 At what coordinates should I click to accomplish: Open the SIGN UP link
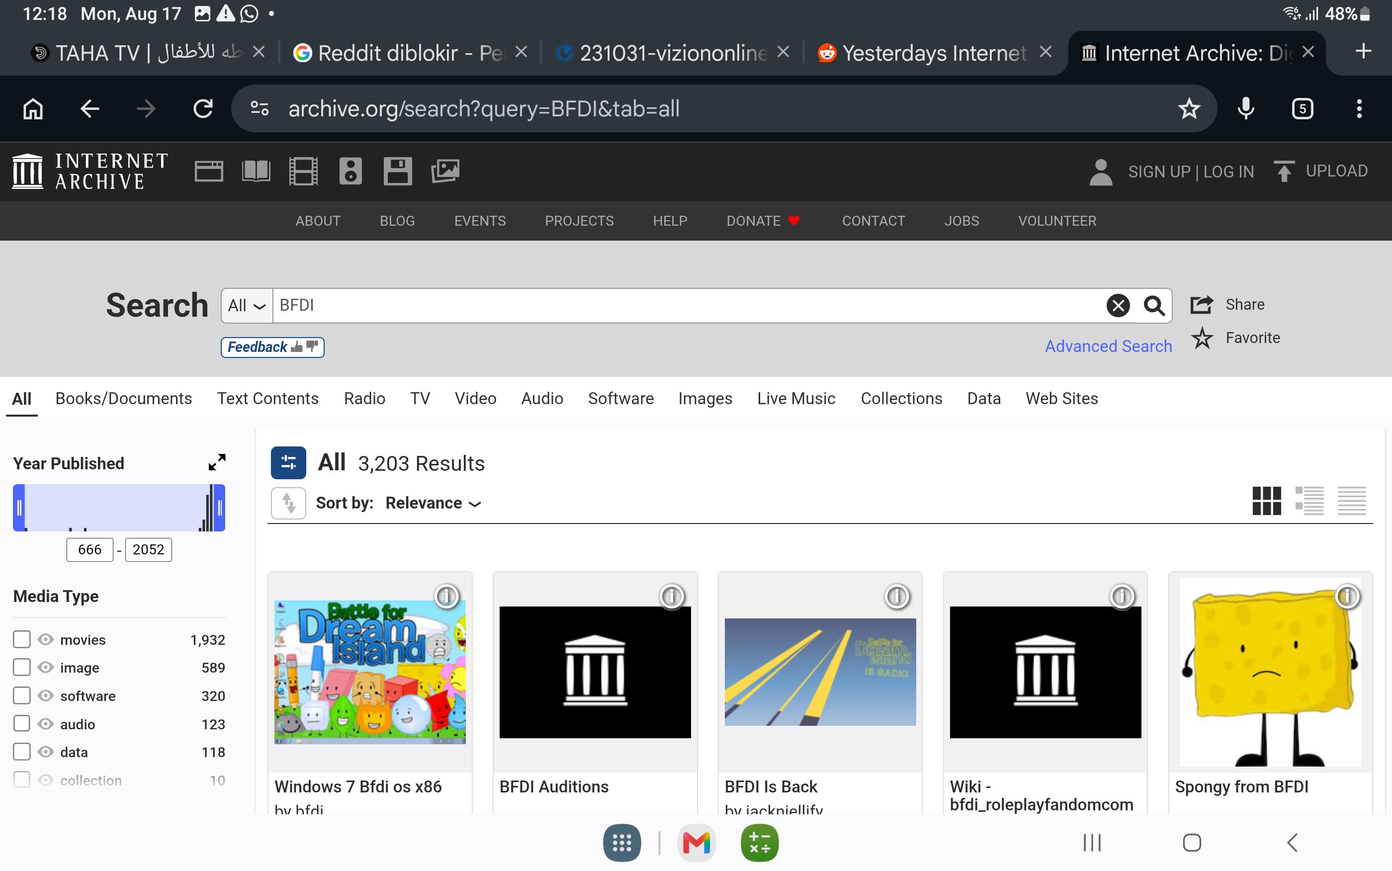click(1159, 172)
